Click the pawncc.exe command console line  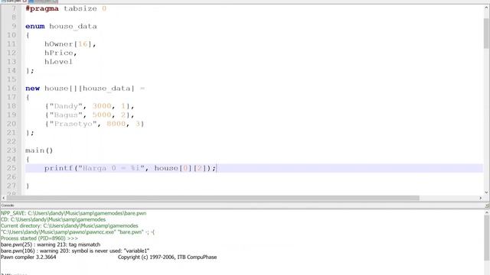click(77, 232)
